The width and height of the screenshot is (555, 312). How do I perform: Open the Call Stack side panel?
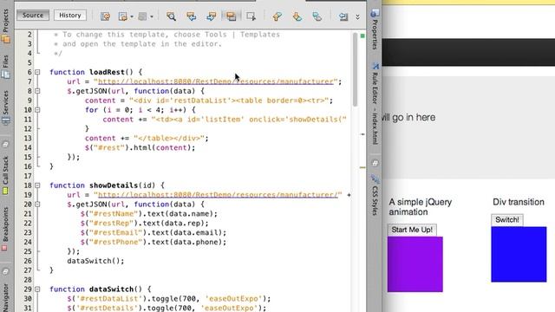point(6,176)
